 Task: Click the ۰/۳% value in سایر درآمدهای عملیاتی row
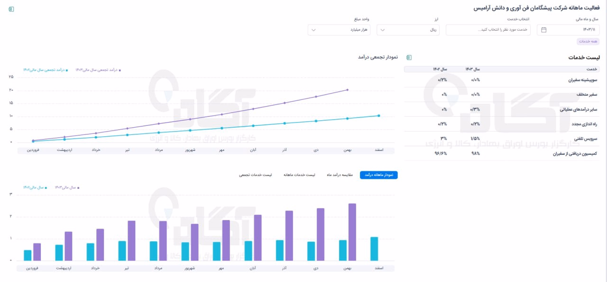click(x=475, y=109)
